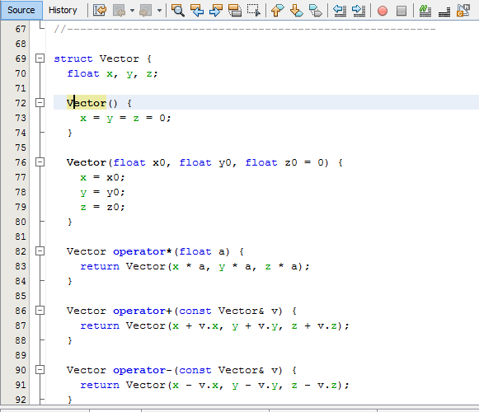This screenshot has height=412, width=479.
Task: Stop Macro Recording square button
Action: click(x=402, y=11)
